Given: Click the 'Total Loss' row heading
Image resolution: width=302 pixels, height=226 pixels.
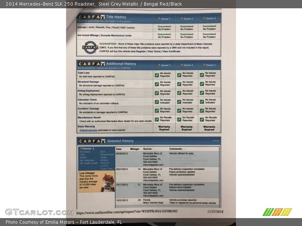Looking at the screenshot, I should point(83,73).
